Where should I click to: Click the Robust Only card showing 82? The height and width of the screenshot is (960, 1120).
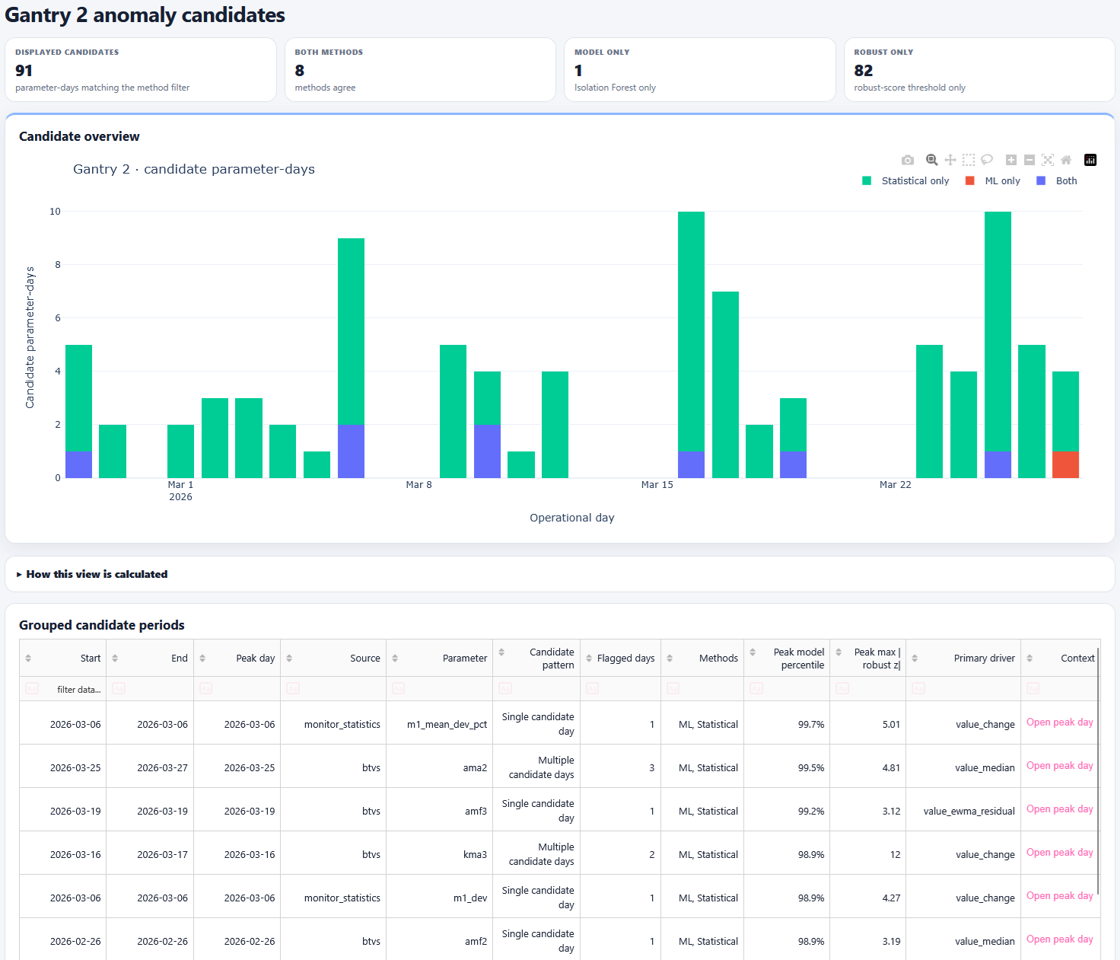pyautogui.click(x=979, y=69)
